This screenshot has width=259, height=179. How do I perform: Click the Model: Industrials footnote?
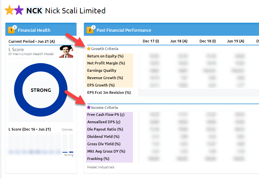point(101,167)
